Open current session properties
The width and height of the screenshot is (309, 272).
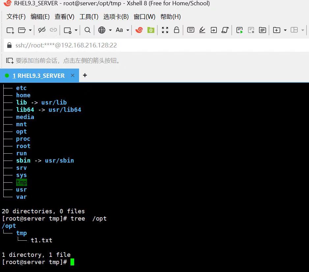[x=68, y=30]
